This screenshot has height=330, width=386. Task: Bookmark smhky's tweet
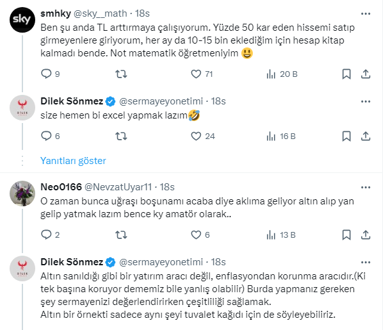[346, 74]
